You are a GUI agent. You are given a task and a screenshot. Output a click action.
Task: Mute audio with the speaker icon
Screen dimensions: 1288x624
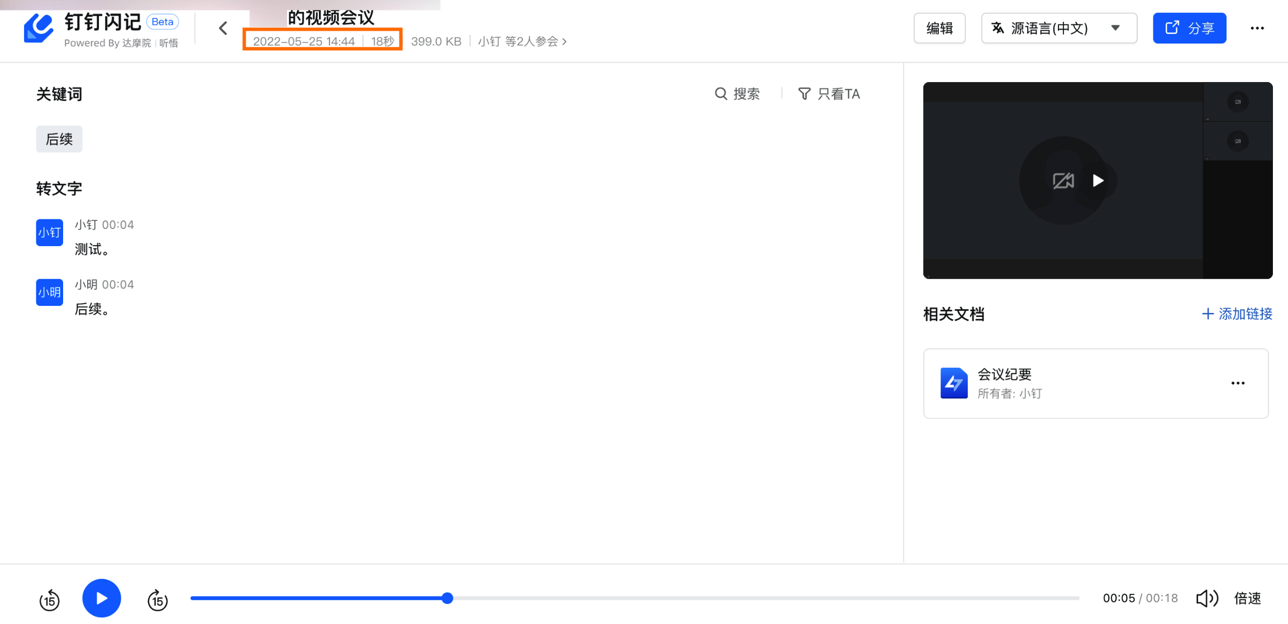tap(1206, 598)
